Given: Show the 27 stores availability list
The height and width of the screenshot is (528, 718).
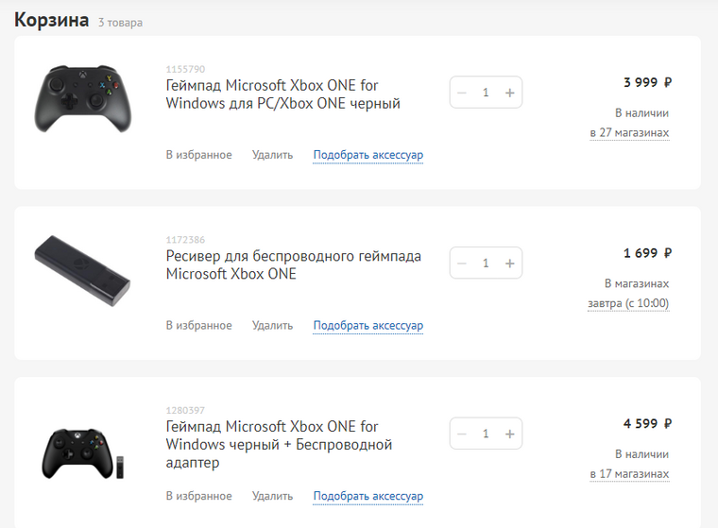Looking at the screenshot, I should click(x=629, y=133).
